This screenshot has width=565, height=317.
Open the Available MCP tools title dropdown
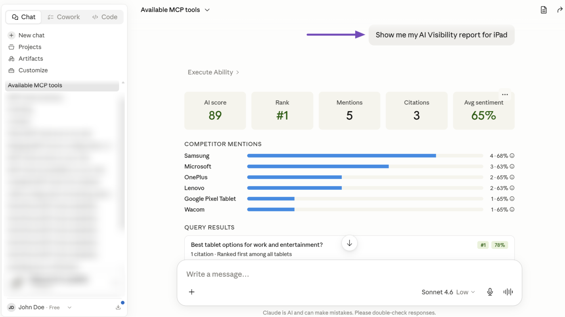[x=175, y=10]
